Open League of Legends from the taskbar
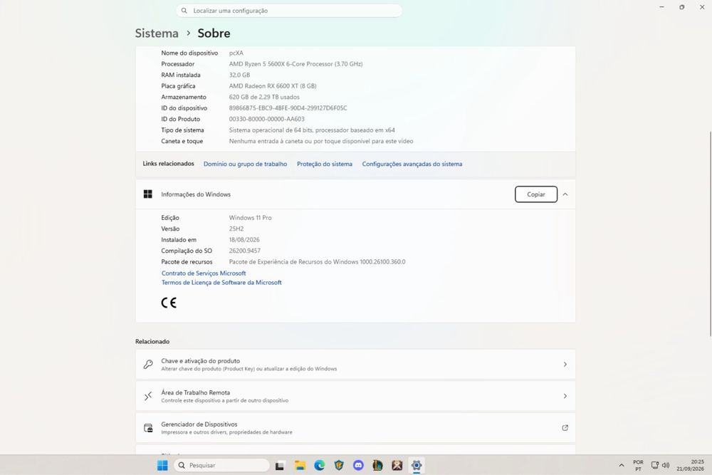Image resolution: width=712 pixels, height=475 pixels. click(x=377, y=465)
